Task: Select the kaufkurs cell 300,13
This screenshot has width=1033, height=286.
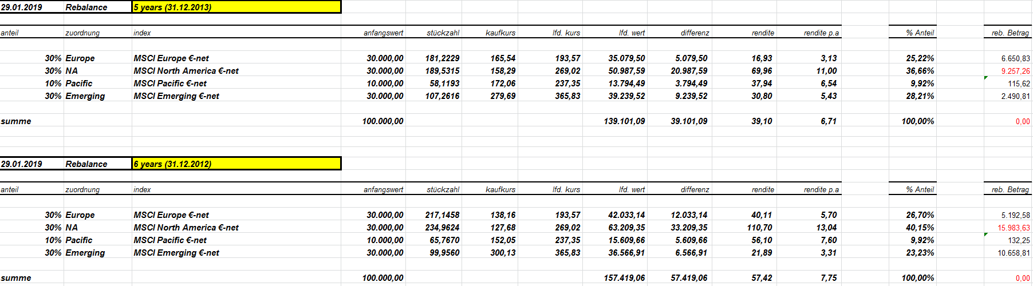Action: pos(503,253)
